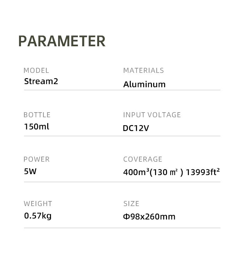The width and height of the screenshot is (247, 277).
Task: Select the WEIGHT label
Action: click(x=38, y=204)
